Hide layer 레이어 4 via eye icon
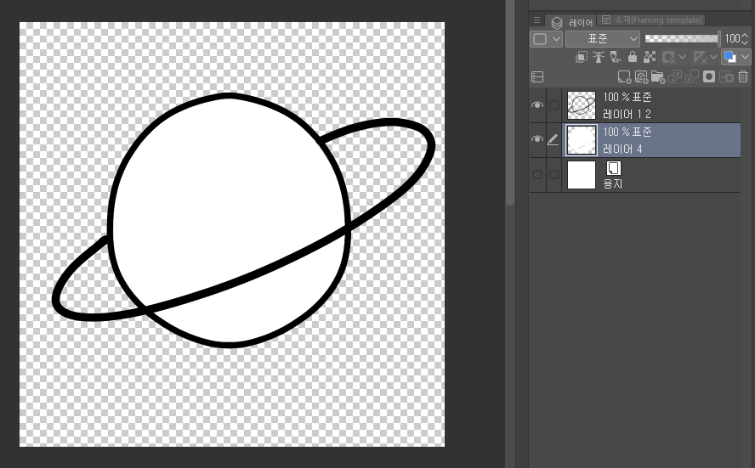 pos(536,139)
